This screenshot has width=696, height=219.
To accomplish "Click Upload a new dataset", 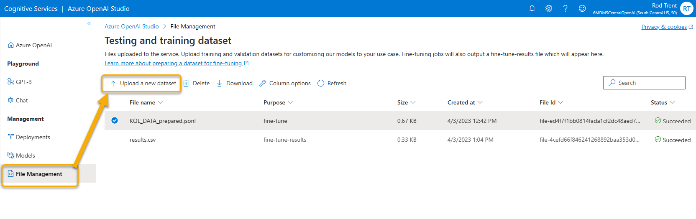I will tap(143, 83).
